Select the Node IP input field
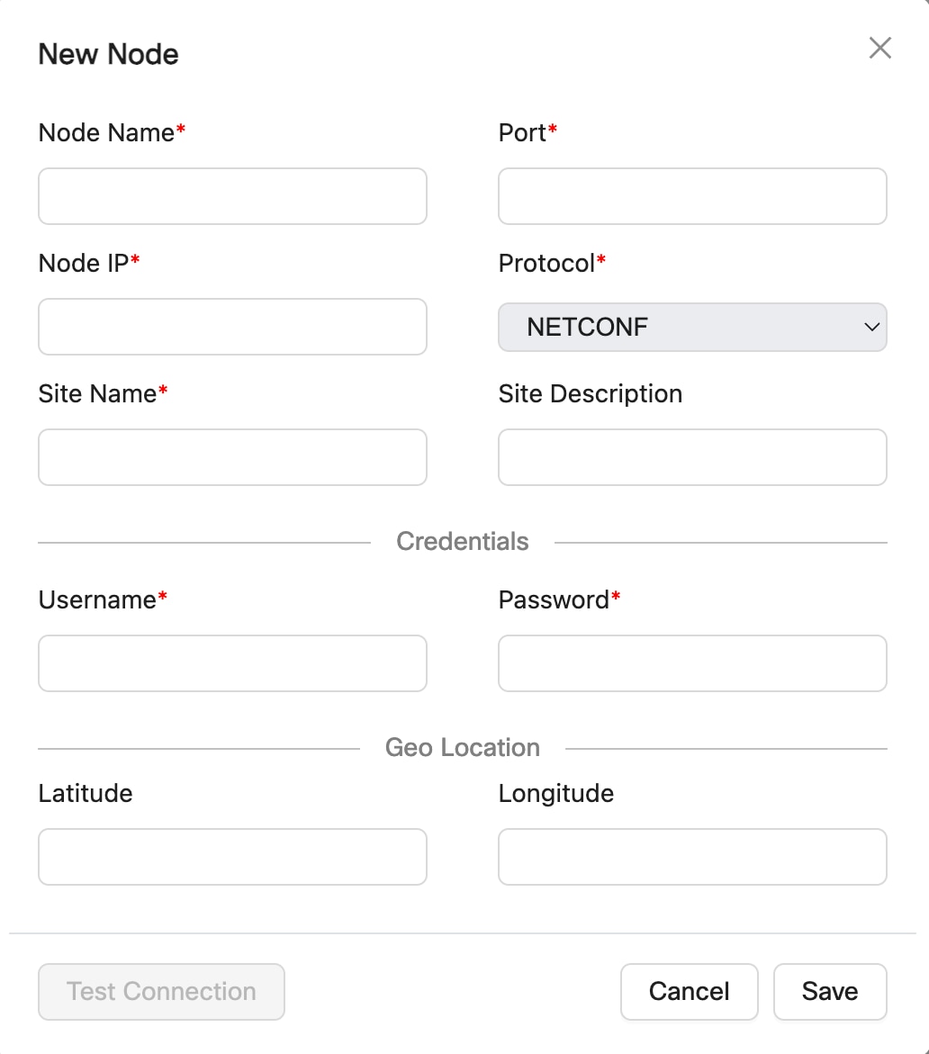Viewport: 929px width, 1054px height. click(232, 327)
